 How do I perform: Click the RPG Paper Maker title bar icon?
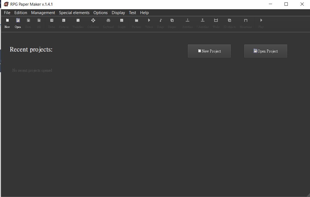coord(6,4)
